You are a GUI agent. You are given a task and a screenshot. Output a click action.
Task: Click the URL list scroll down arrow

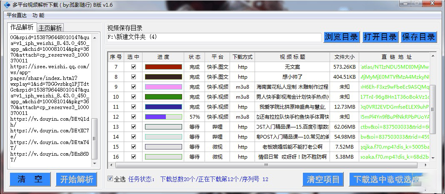(x=95, y=163)
